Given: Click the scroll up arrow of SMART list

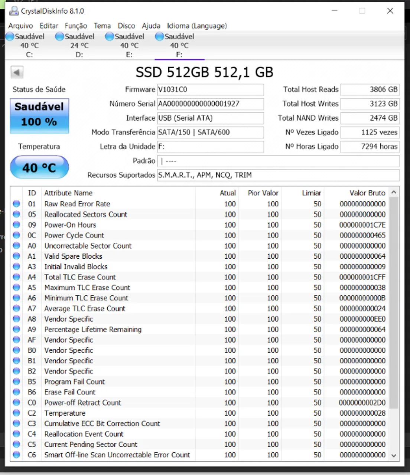Looking at the screenshot, I should (x=394, y=192).
